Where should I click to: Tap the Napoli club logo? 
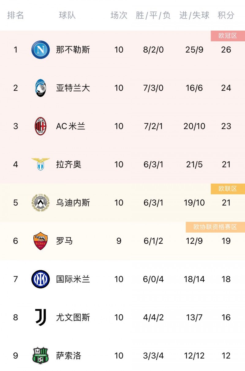coord(40,50)
